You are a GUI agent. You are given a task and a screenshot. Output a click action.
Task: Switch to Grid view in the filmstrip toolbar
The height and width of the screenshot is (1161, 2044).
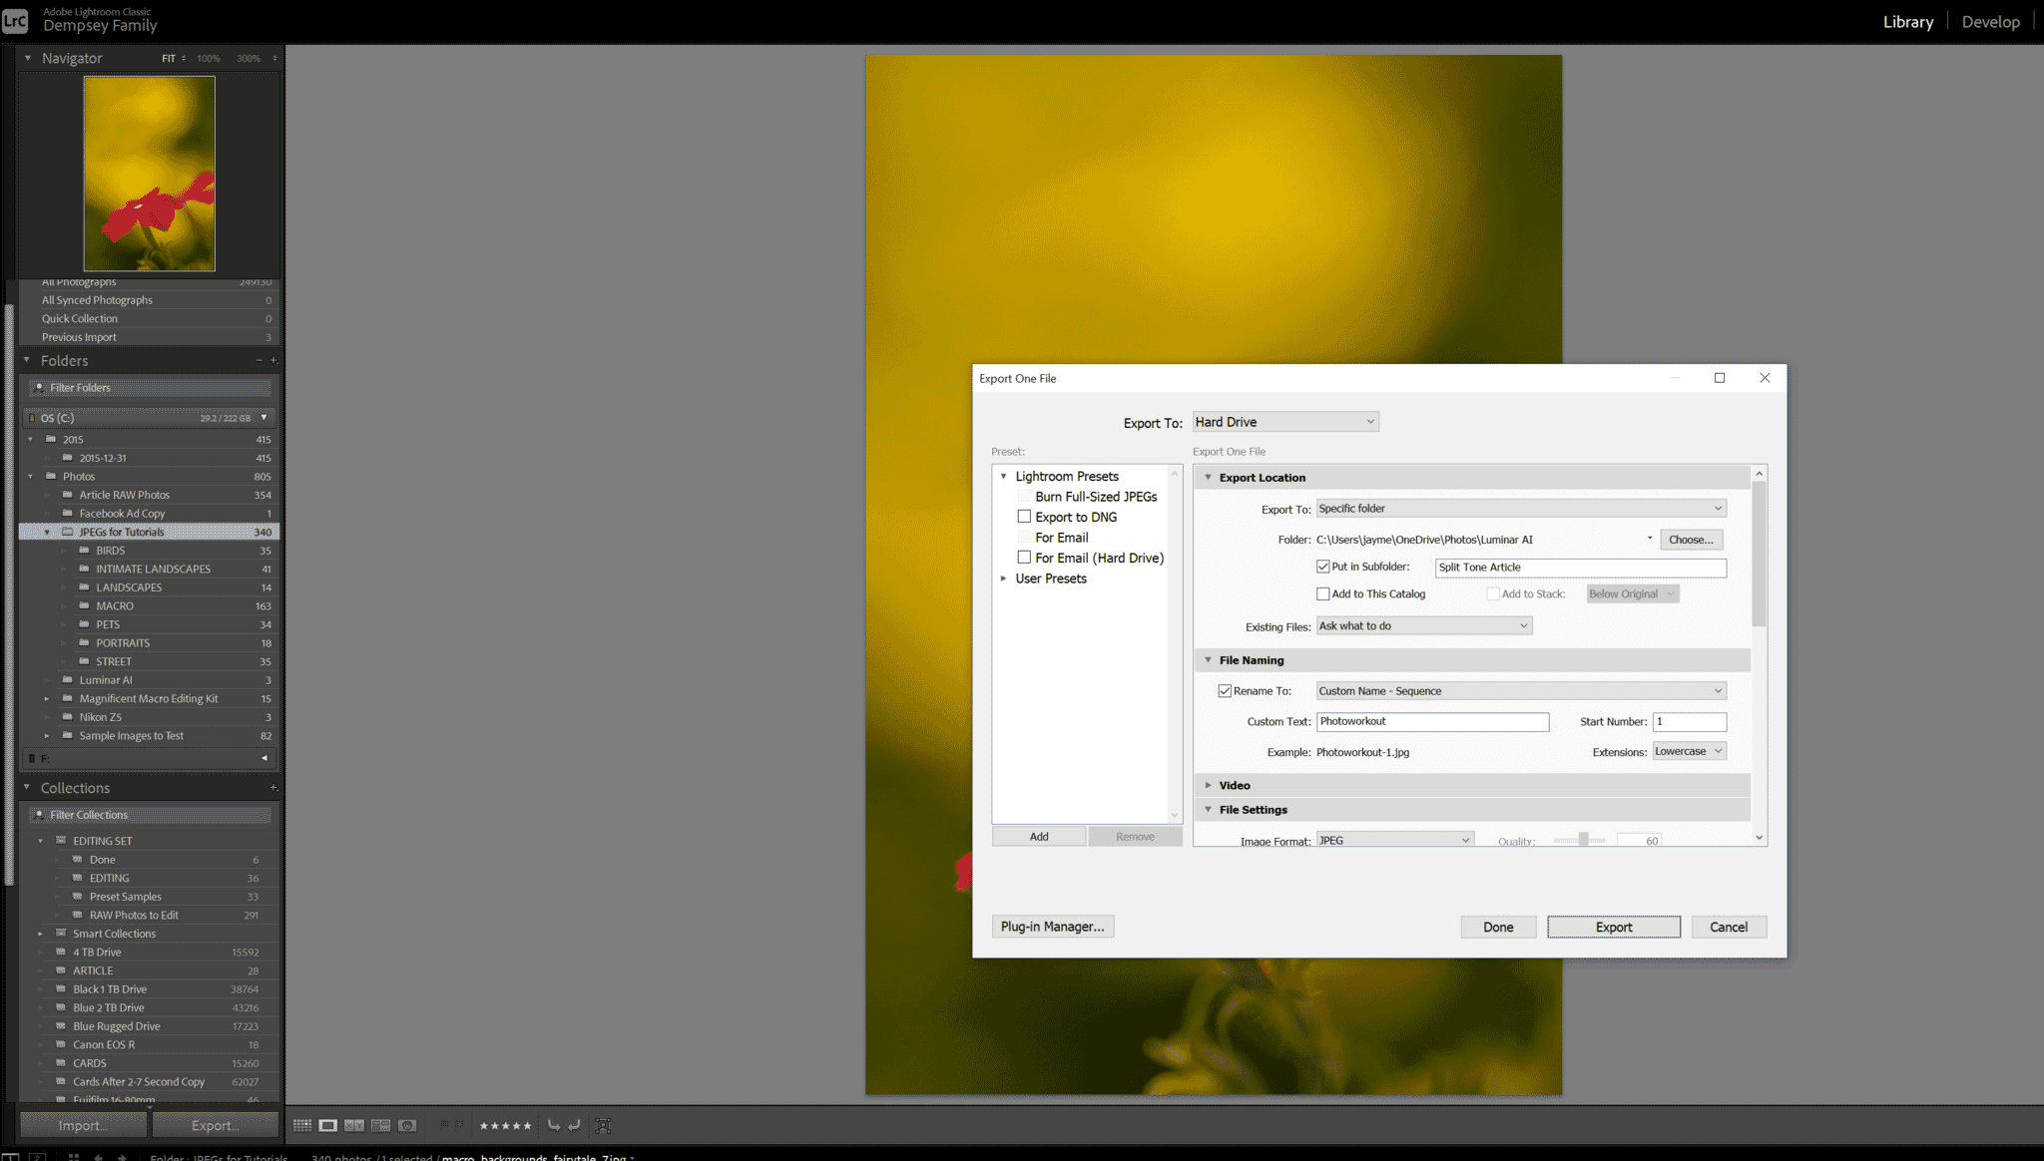click(302, 1125)
